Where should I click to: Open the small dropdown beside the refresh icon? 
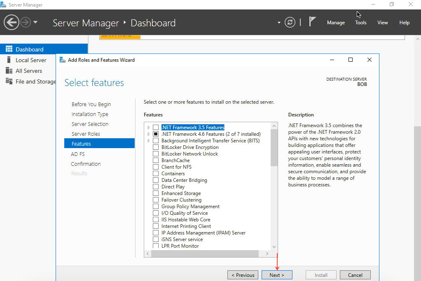[279, 23]
